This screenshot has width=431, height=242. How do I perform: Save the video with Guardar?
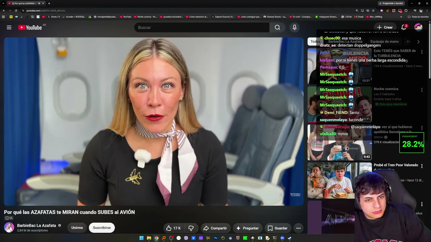point(278,228)
